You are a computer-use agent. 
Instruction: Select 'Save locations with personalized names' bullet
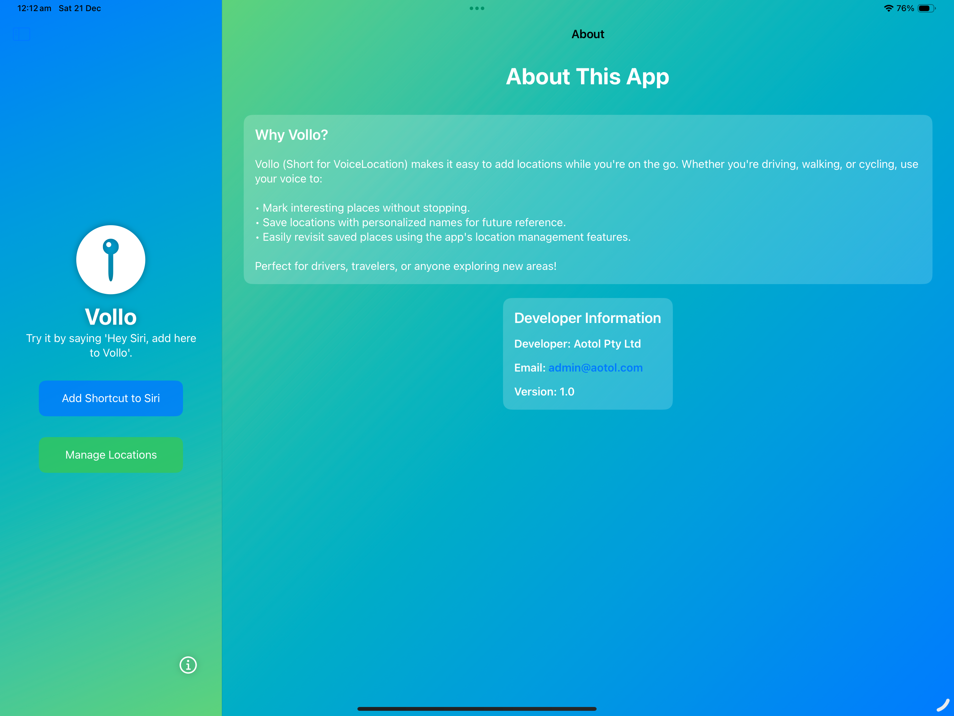coord(410,223)
